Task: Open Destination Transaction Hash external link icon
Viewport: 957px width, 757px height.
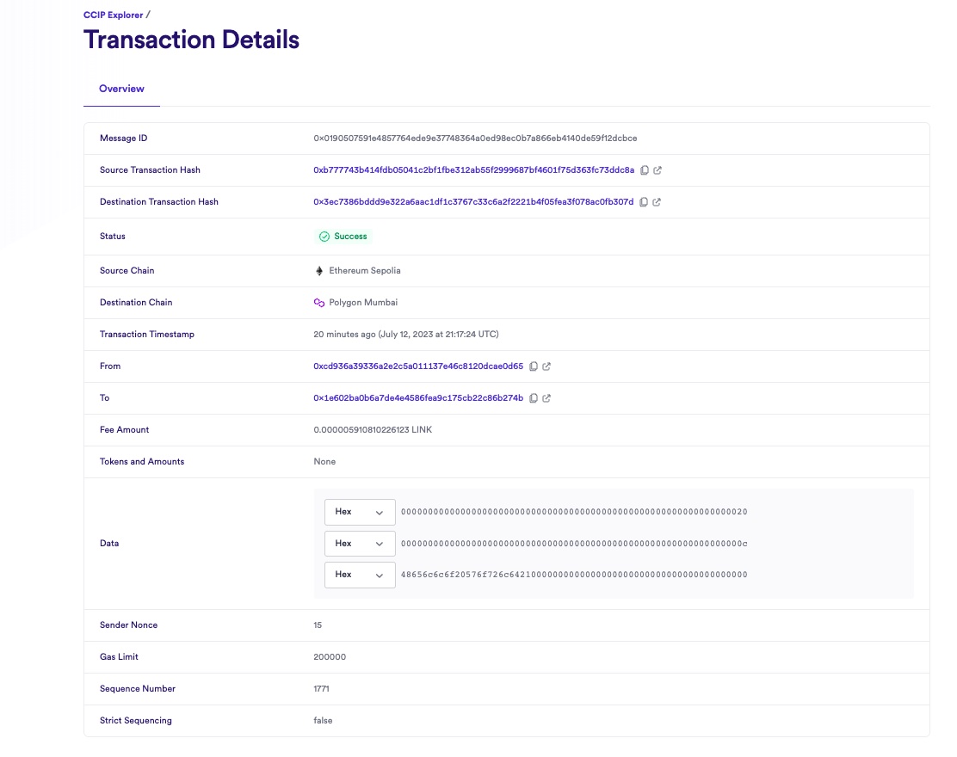Action: click(x=657, y=202)
